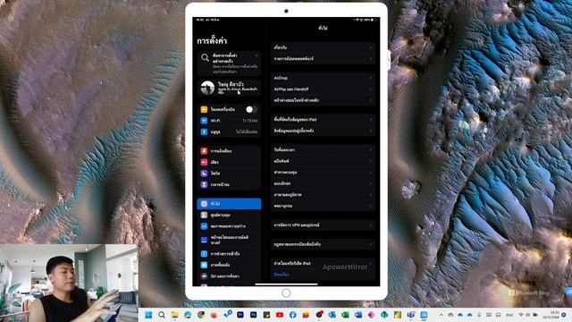This screenshot has height=322, width=572.
Task: Open Screen Time via the hourglass icon
Action: point(204,184)
